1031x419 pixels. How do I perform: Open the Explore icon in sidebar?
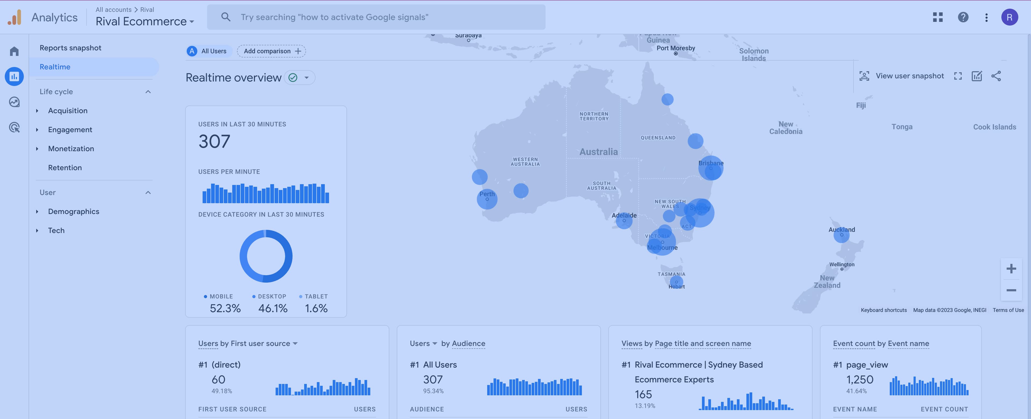point(14,102)
